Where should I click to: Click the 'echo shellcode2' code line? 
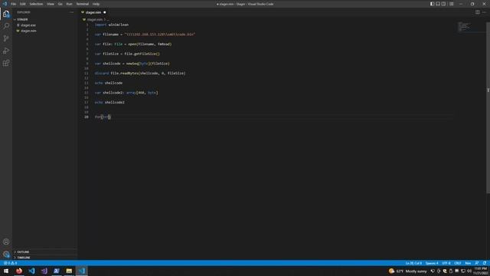pyautogui.click(x=109, y=102)
